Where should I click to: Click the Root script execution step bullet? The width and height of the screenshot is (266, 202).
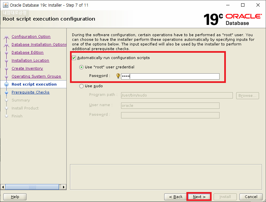point(6,84)
